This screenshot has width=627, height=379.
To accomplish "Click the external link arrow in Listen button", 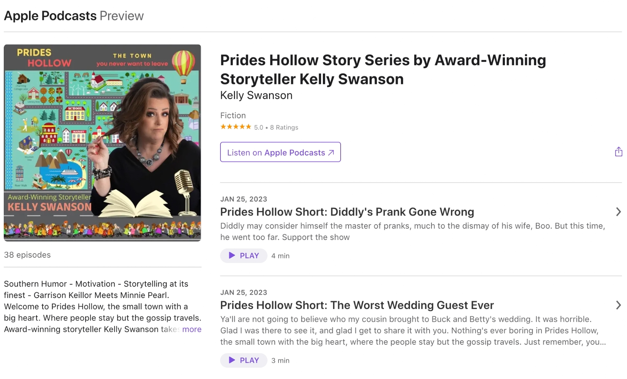I will coord(331,153).
